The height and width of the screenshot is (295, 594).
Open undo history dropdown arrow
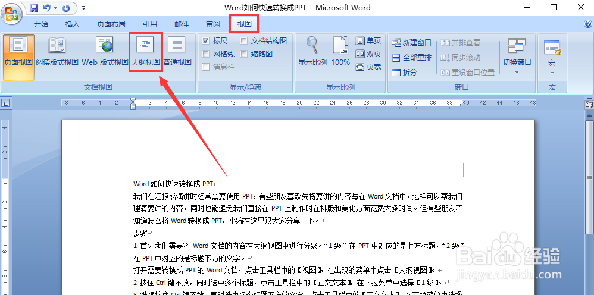point(56,8)
